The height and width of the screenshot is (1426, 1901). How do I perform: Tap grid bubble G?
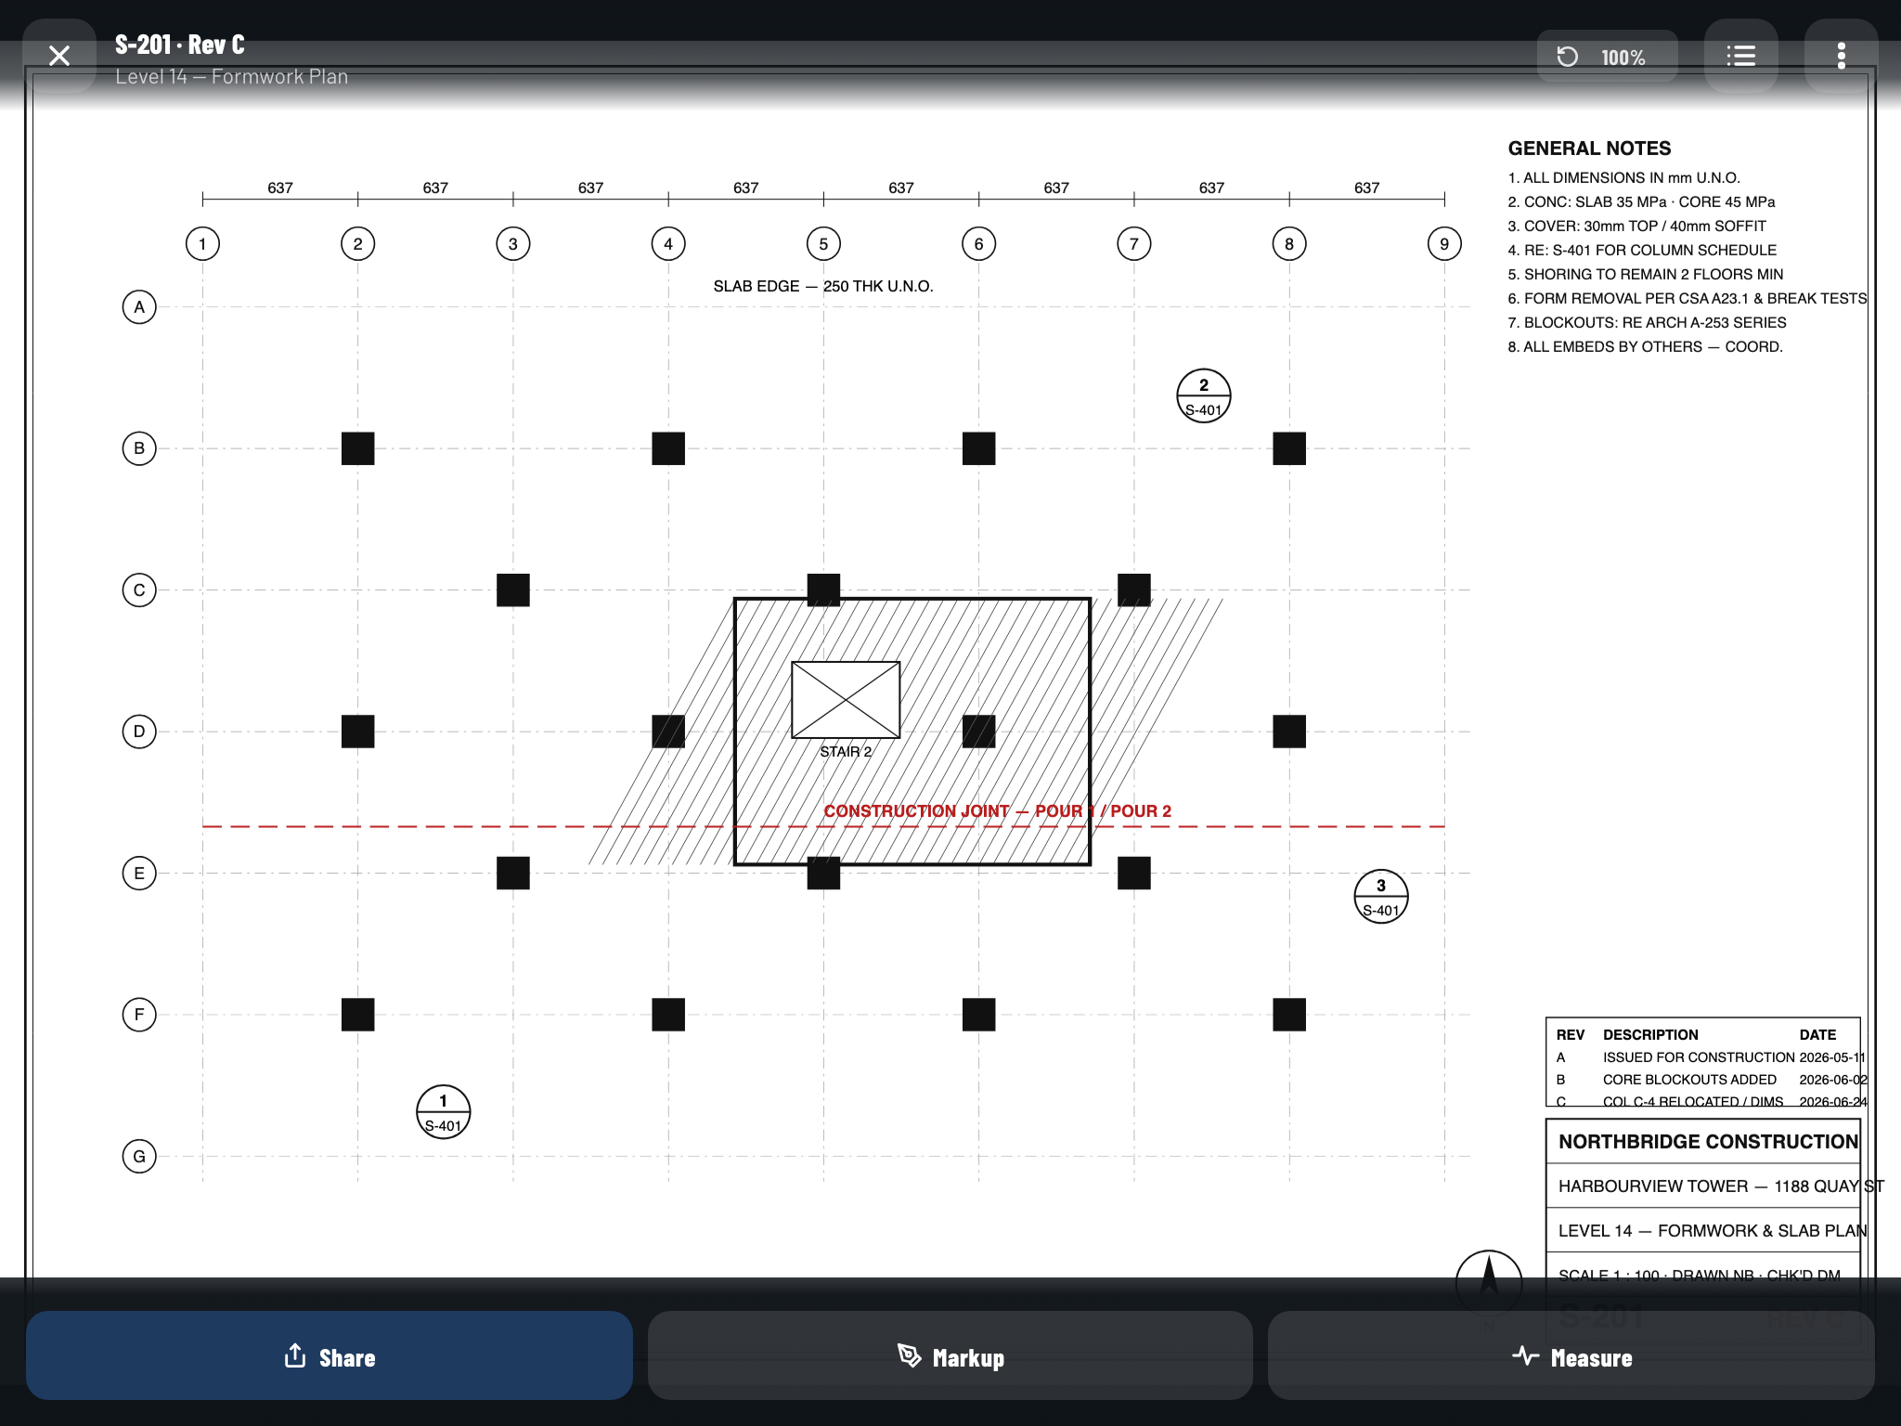click(x=139, y=1157)
